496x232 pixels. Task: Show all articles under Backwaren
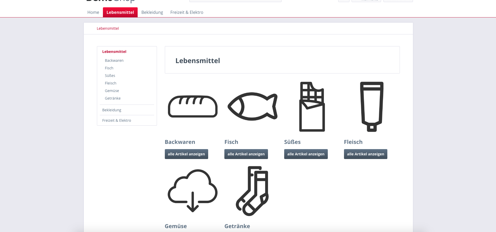[186, 154]
